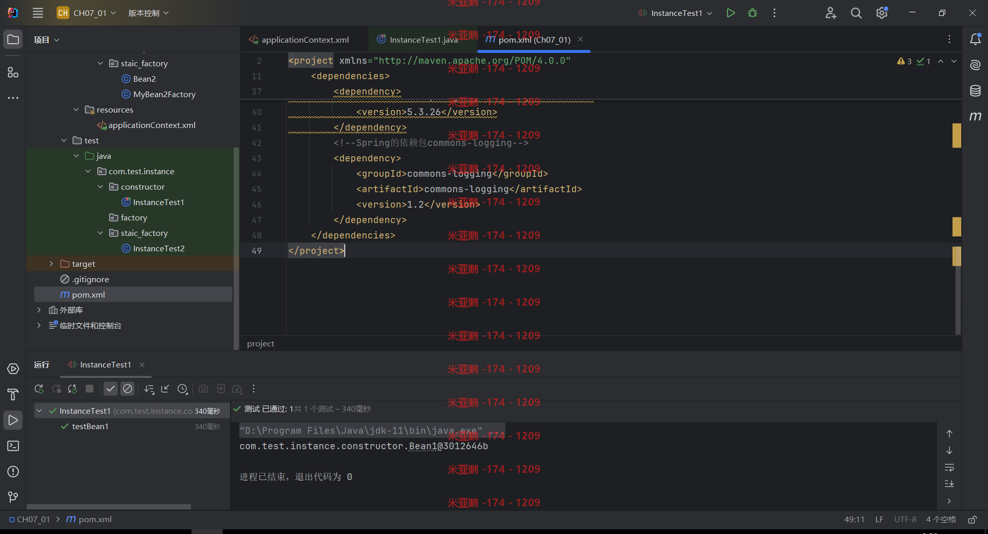
Task: Open IDE settings gear
Action: click(x=882, y=13)
